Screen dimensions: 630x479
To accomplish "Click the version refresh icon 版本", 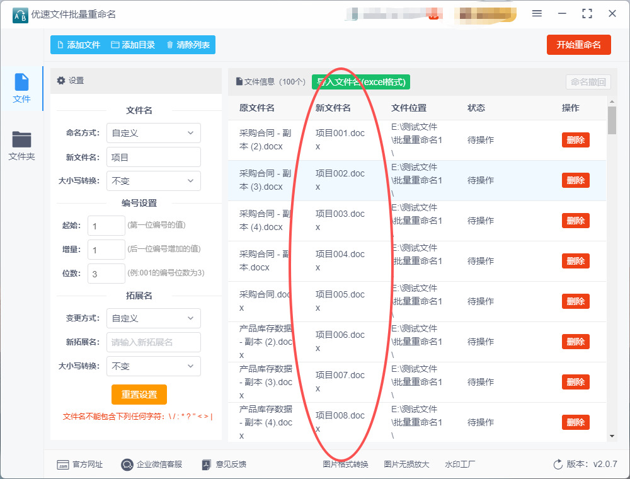I will pyautogui.click(x=558, y=465).
